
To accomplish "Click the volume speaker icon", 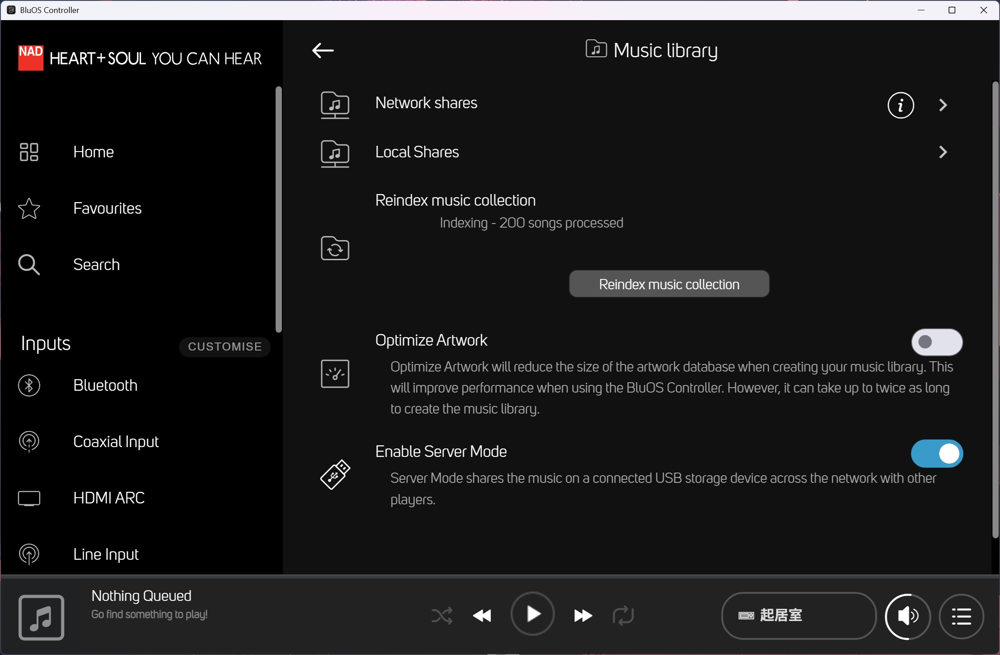I will (907, 616).
